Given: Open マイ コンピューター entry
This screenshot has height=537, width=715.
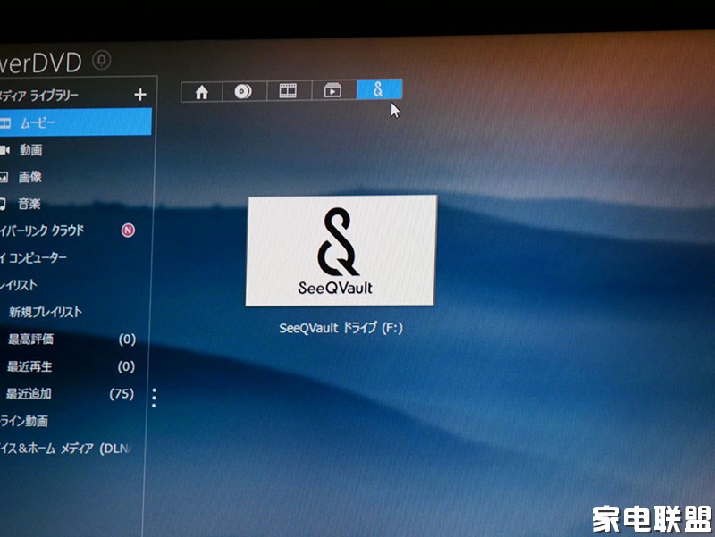Looking at the screenshot, I should 33,258.
